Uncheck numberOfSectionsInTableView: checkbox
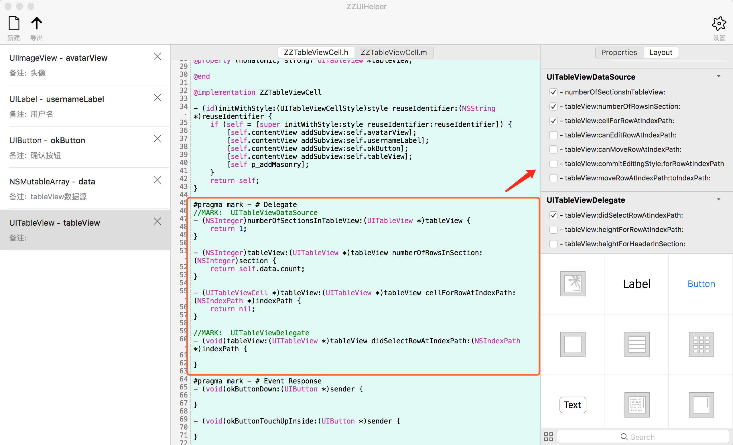Image resolution: width=733 pixels, height=445 pixels. [553, 92]
